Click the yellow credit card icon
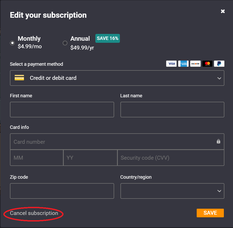 tap(19, 78)
